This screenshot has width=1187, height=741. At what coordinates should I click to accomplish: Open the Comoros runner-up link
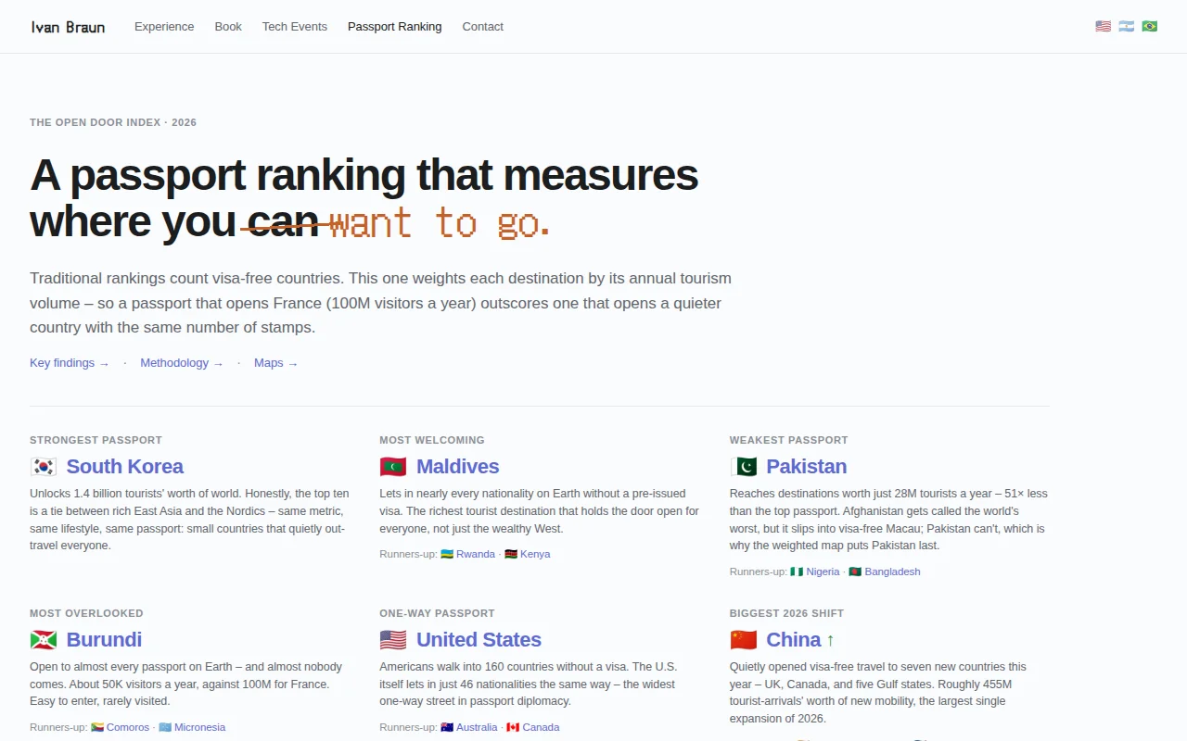(128, 727)
